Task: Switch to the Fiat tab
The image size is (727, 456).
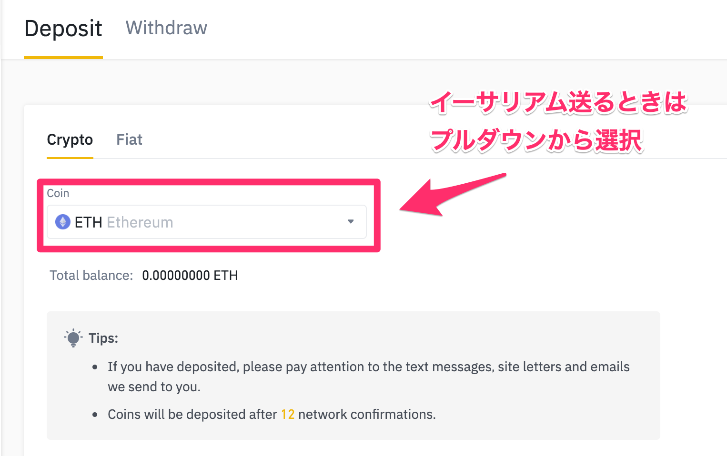Action: [x=129, y=139]
